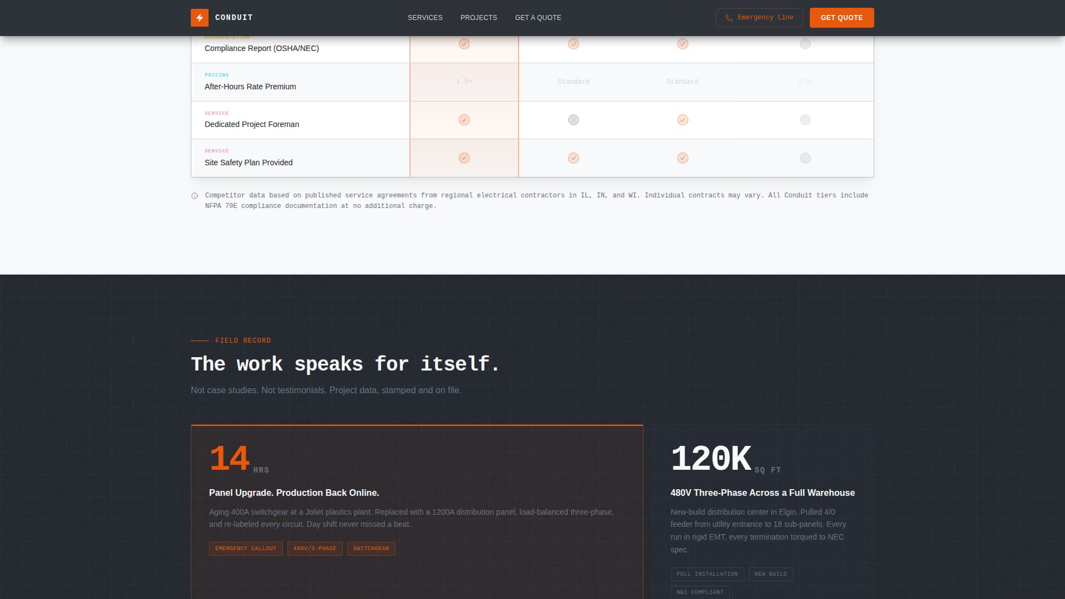
Task: Select the NEW BUILD tag
Action: point(770,574)
